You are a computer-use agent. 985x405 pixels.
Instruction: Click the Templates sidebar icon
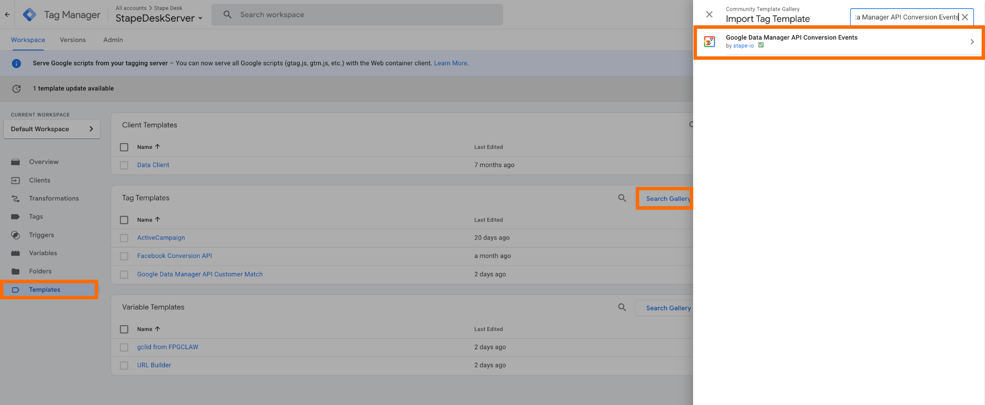15,290
